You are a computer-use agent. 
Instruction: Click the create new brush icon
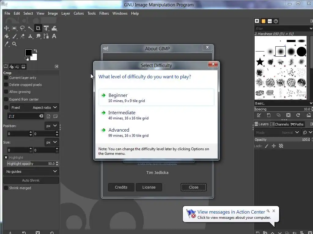[x=269, y=115]
